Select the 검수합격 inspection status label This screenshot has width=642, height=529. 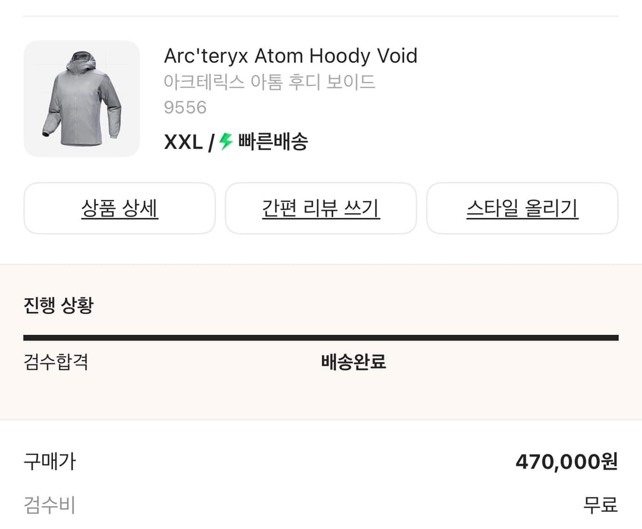[55, 362]
